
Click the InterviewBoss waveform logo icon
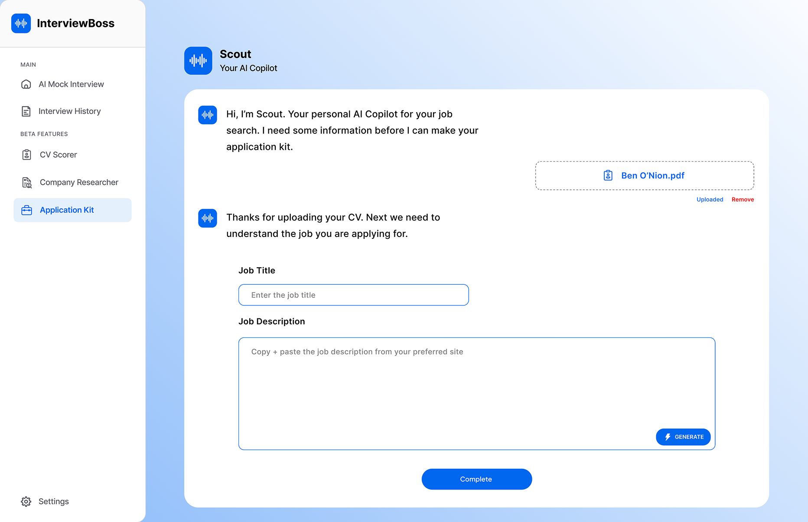point(21,23)
